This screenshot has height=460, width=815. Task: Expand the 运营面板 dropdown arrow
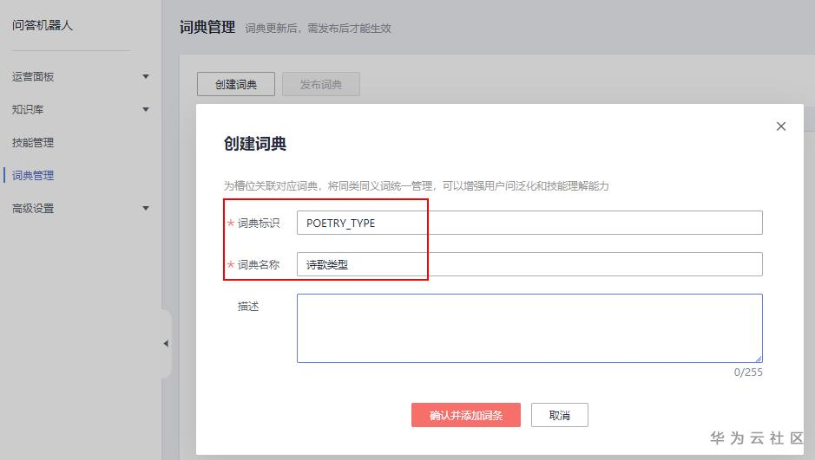point(146,77)
